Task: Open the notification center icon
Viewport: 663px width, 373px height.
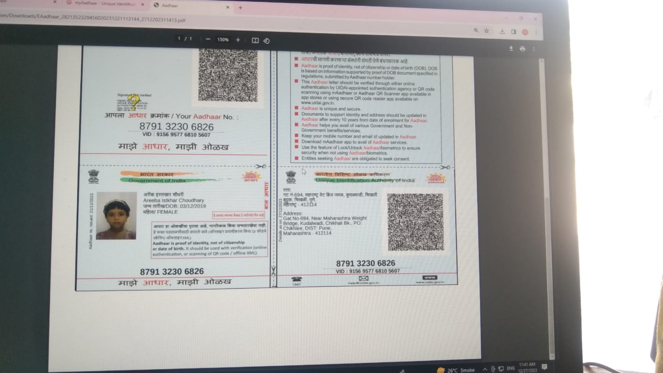Action: [544, 367]
